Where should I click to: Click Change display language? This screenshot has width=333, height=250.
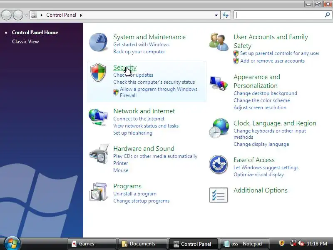click(261, 144)
